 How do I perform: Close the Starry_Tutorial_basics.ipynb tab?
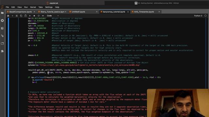coord(66,12)
